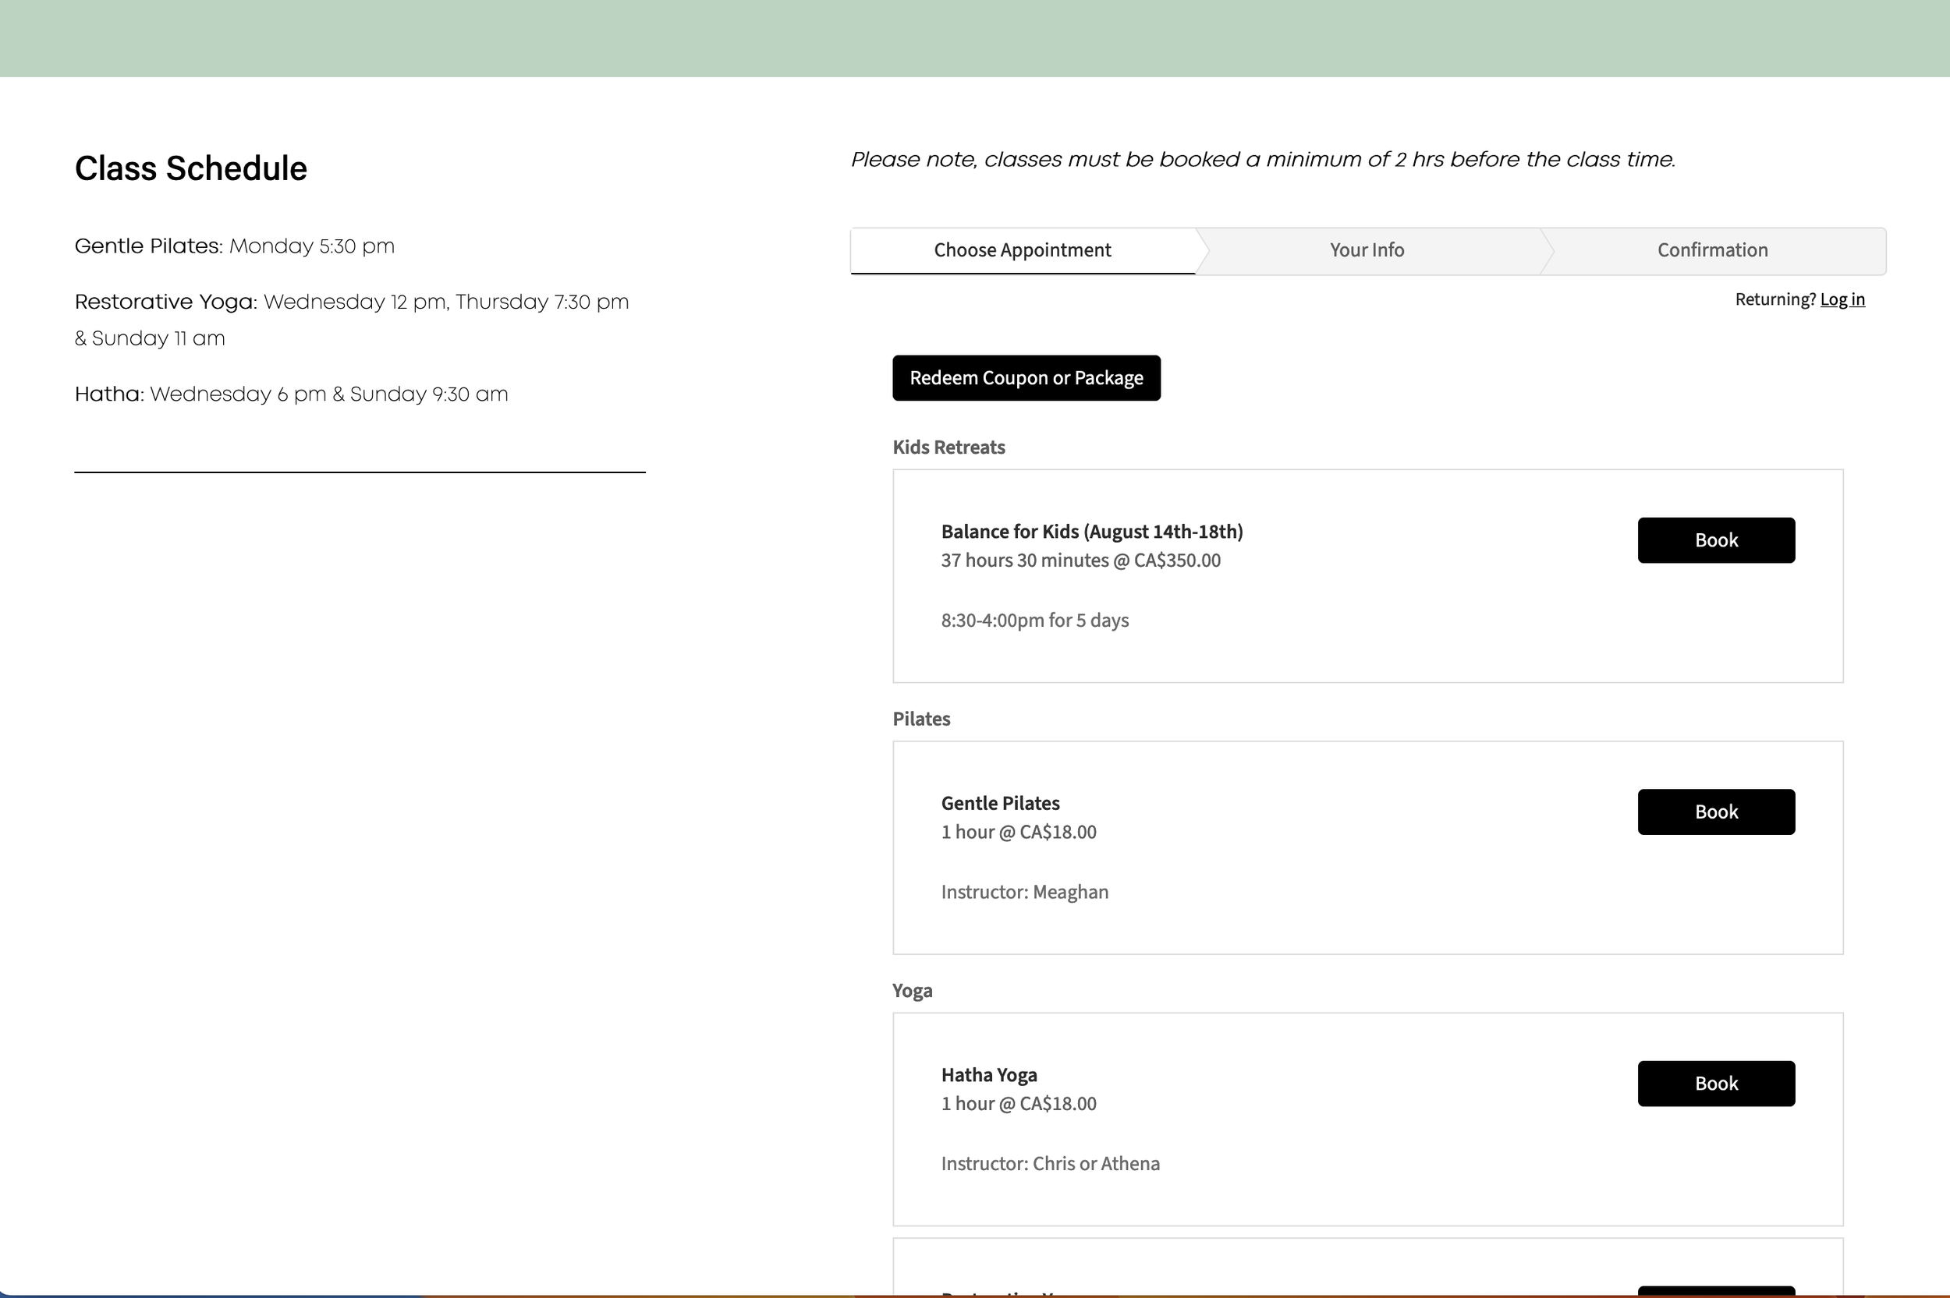Click the Yoga category heading
1950x1298 pixels.
[x=912, y=990]
